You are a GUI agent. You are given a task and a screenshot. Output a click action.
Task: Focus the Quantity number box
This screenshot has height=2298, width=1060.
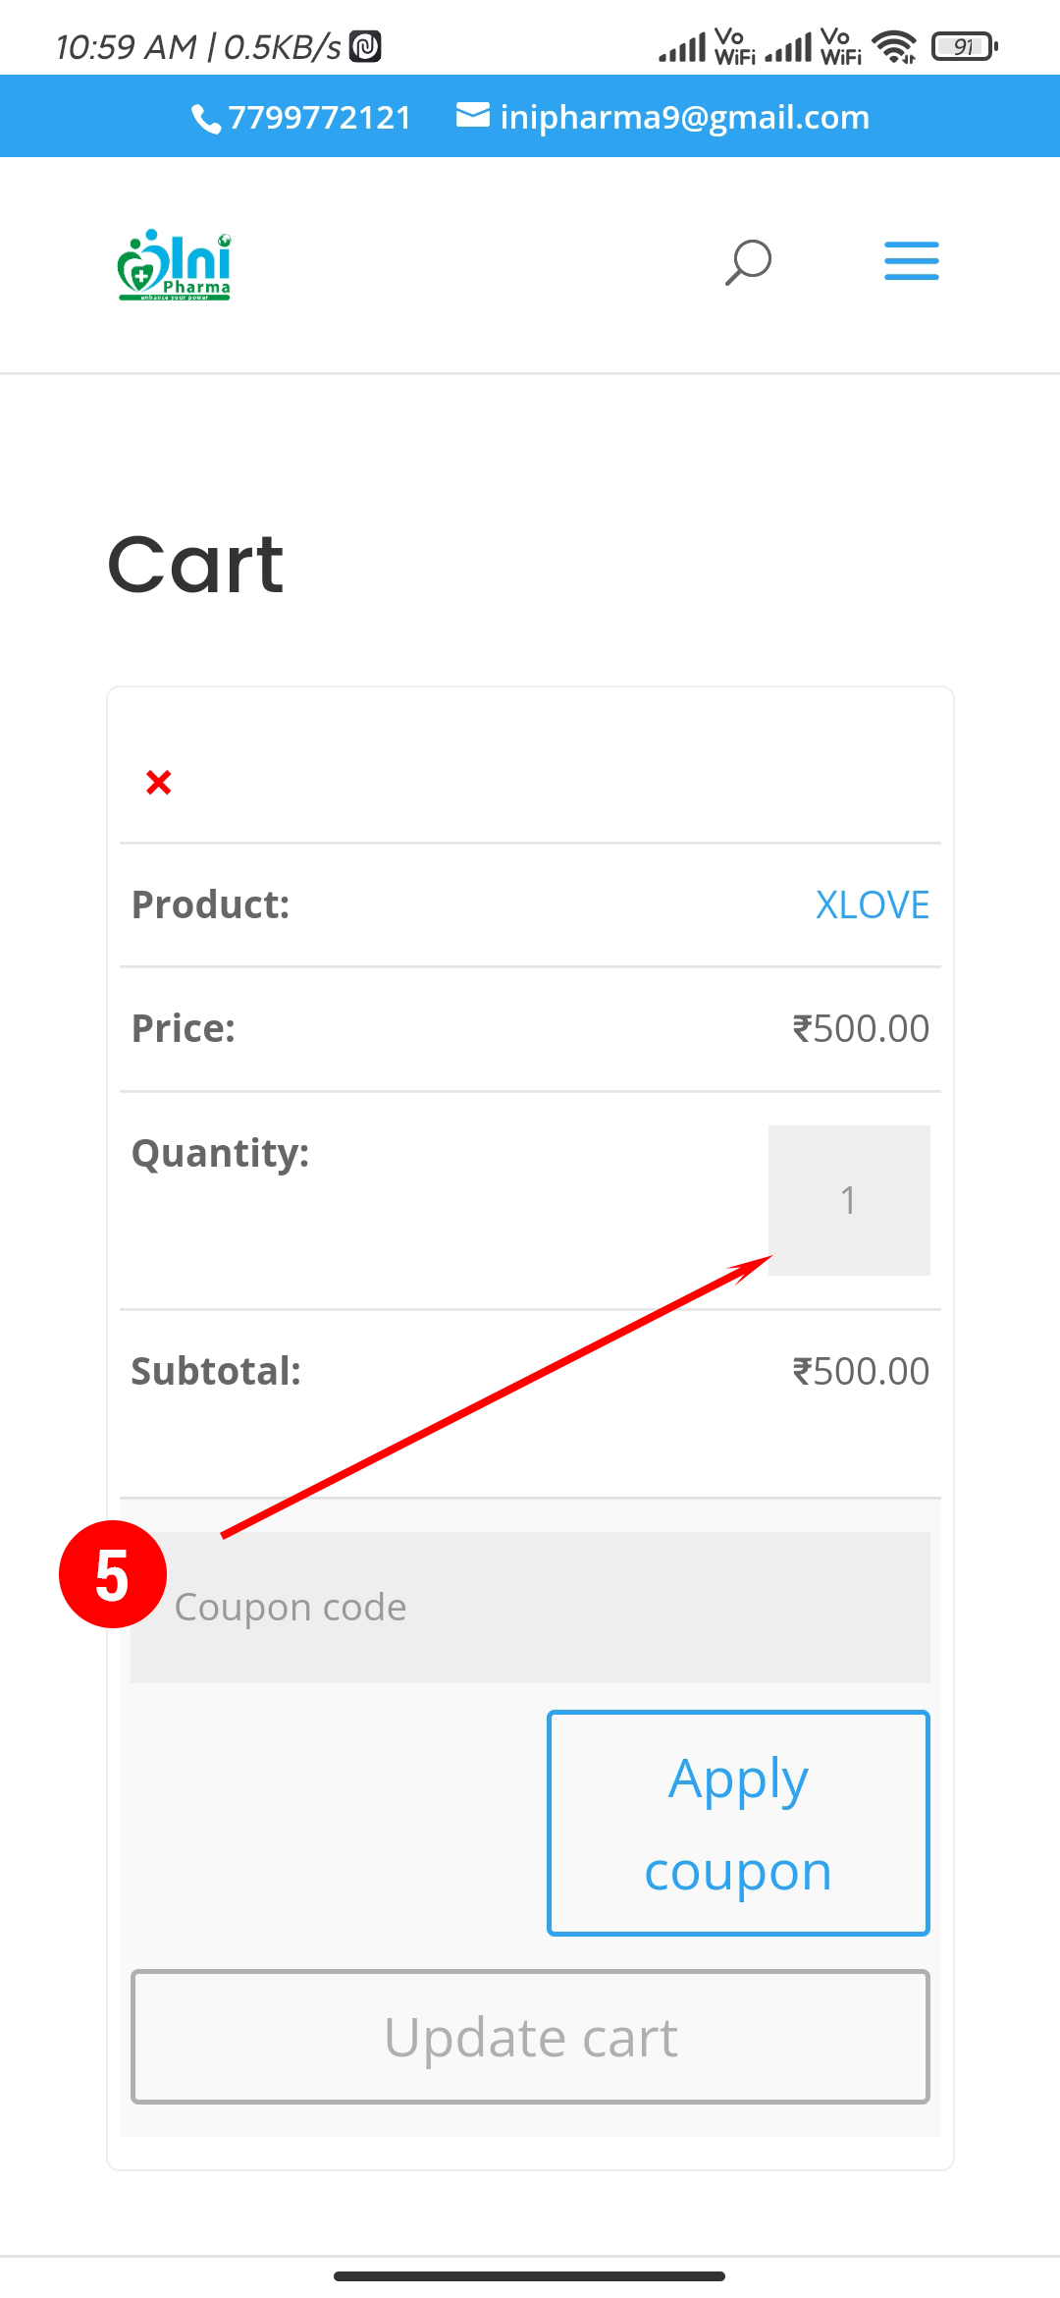848,1200
